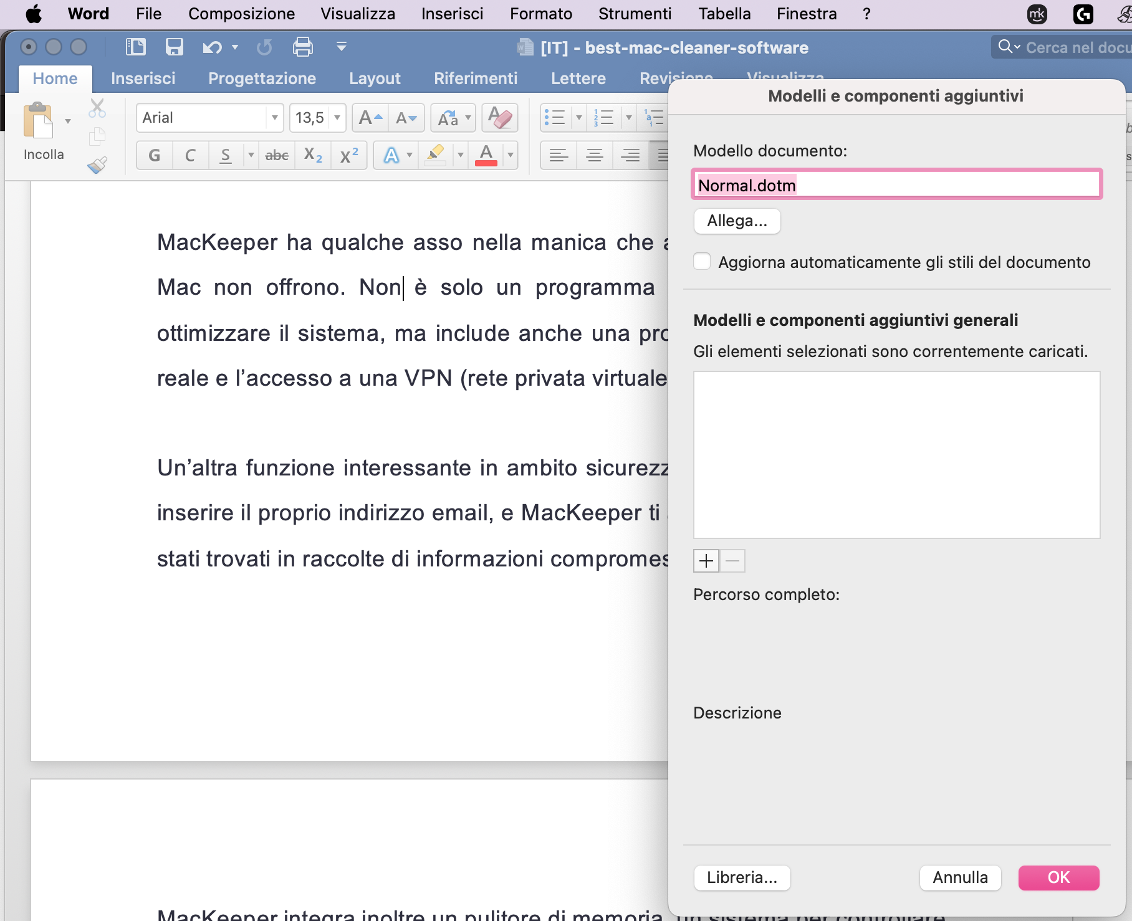This screenshot has width=1132, height=921.
Task: Click the Annulla button
Action: [x=961, y=877]
